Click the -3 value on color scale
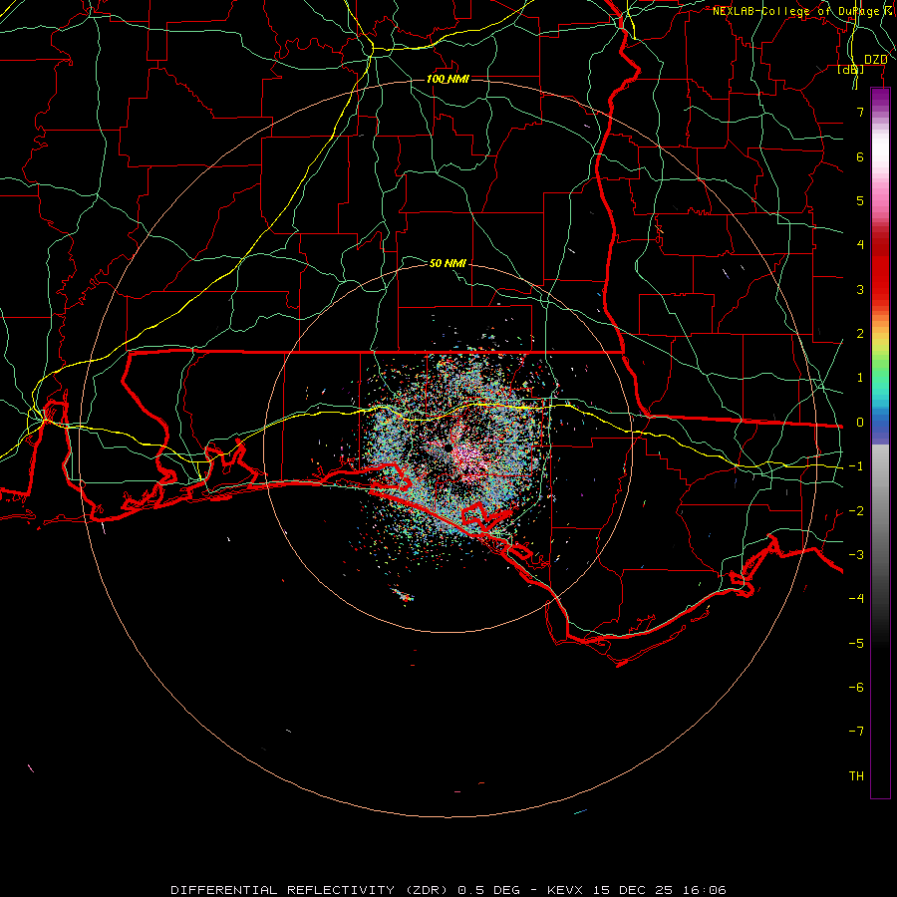The image size is (897, 897). [x=856, y=555]
